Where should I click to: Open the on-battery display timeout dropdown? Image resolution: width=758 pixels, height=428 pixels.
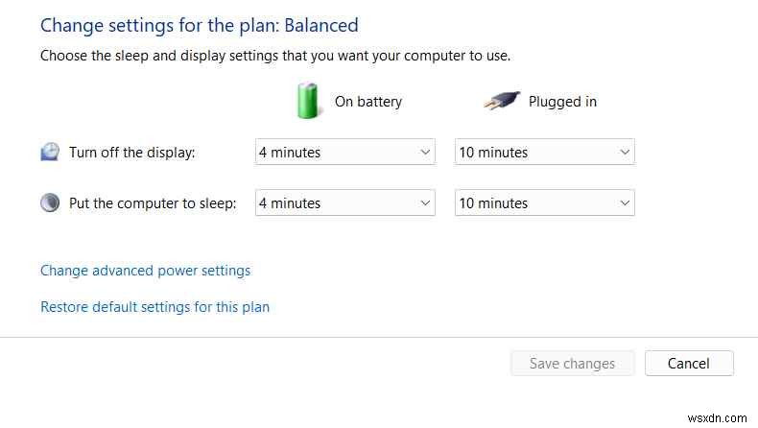click(x=344, y=152)
